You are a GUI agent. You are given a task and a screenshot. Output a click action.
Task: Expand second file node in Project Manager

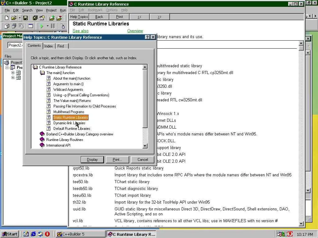(13, 77)
